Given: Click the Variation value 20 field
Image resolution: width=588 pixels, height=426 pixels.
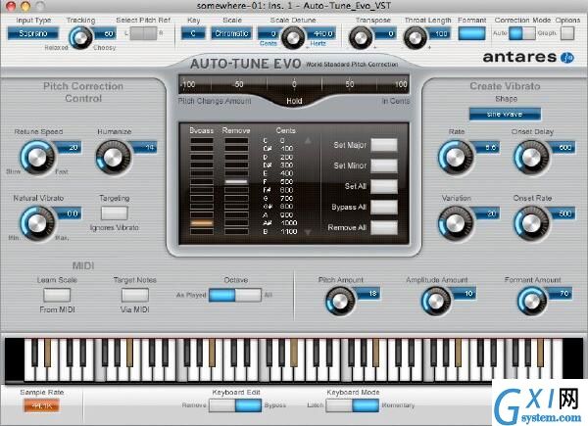Looking at the screenshot, I should [x=487, y=213].
